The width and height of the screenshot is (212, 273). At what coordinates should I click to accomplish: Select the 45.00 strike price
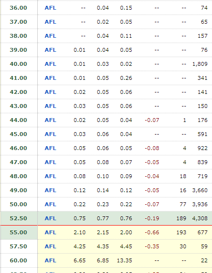[x=18, y=134]
